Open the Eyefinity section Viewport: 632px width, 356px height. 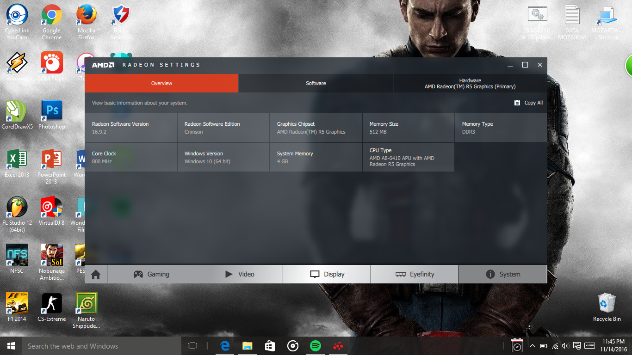pos(415,274)
